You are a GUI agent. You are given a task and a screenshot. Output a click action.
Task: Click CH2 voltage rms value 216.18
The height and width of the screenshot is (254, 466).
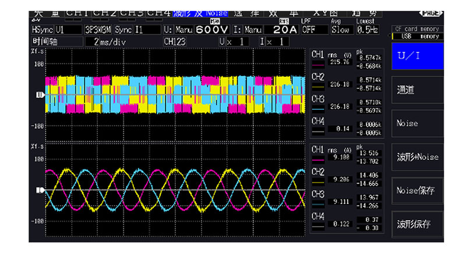(x=340, y=84)
